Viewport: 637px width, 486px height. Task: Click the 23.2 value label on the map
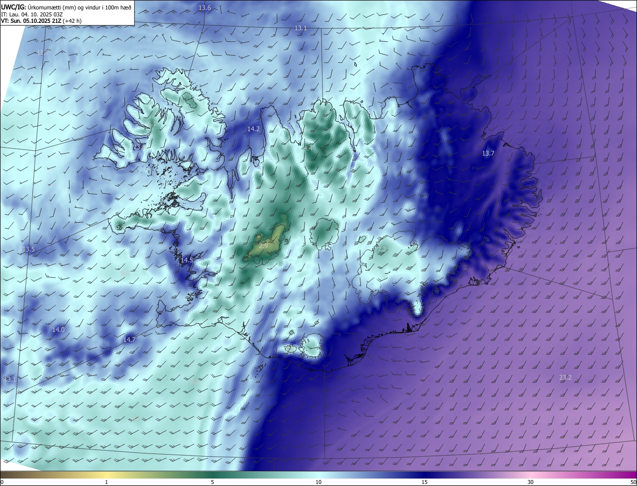click(565, 377)
